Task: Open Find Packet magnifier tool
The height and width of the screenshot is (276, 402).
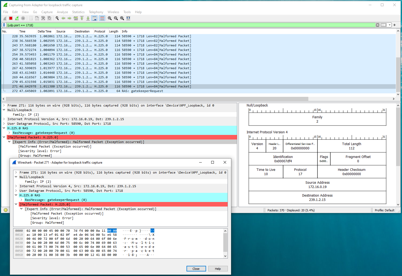Action: tap(57, 18)
